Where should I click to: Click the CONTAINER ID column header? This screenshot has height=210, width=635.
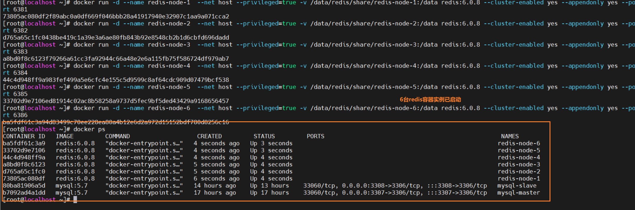pyautogui.click(x=24, y=136)
